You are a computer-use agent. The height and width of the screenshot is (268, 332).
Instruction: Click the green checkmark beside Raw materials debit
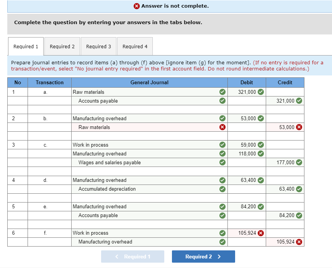coord(261,92)
